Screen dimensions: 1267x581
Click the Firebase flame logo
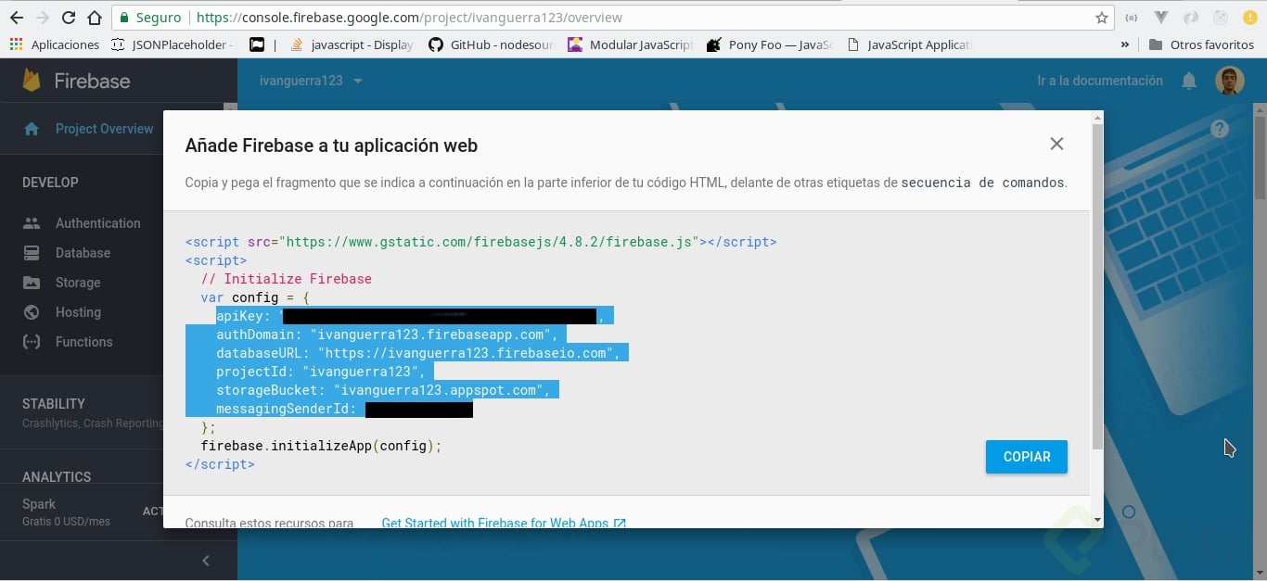(x=32, y=81)
